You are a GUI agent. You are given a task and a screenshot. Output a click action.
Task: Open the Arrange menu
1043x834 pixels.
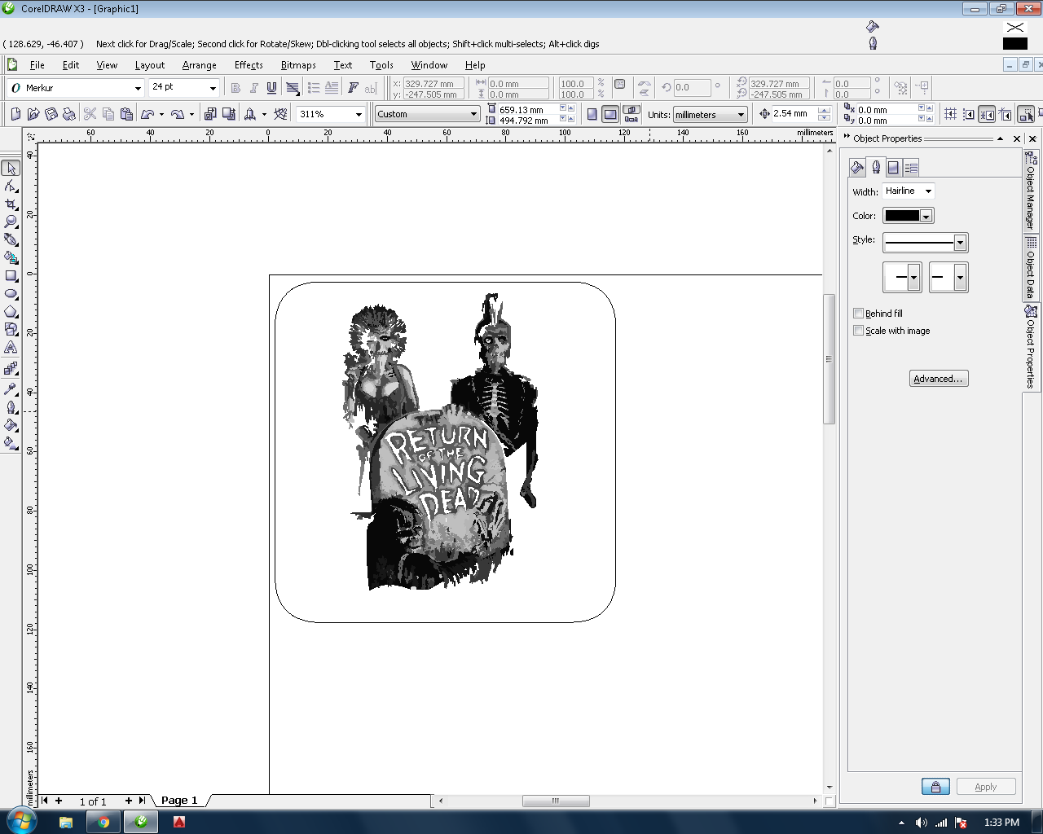click(199, 65)
